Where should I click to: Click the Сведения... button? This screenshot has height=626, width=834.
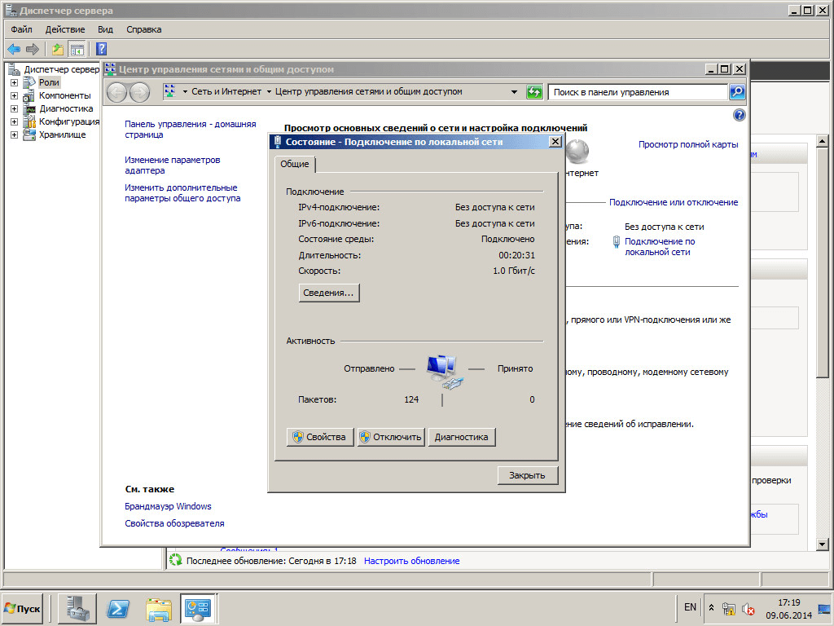tap(329, 293)
